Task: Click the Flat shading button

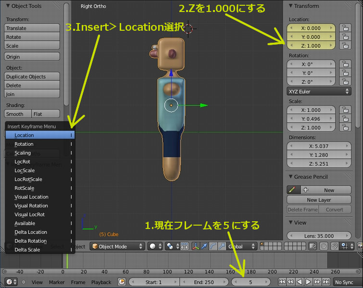Action: click(x=46, y=114)
